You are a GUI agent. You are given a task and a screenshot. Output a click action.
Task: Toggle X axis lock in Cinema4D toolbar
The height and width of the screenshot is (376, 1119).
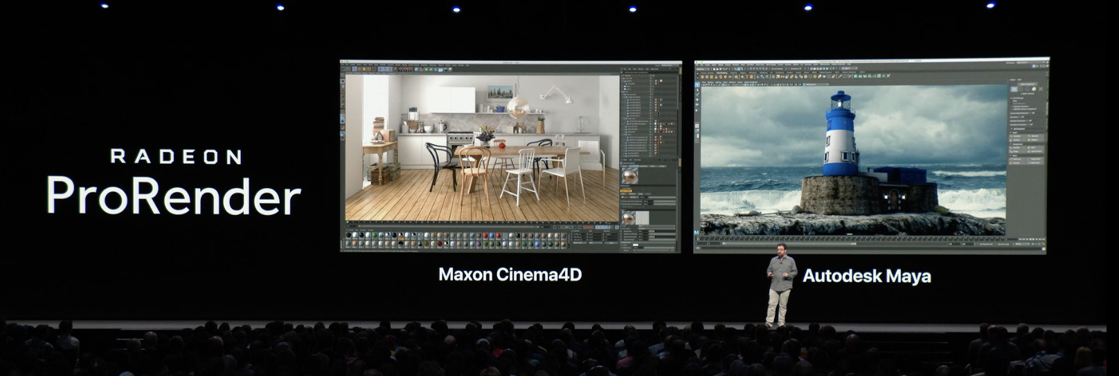coord(380,69)
